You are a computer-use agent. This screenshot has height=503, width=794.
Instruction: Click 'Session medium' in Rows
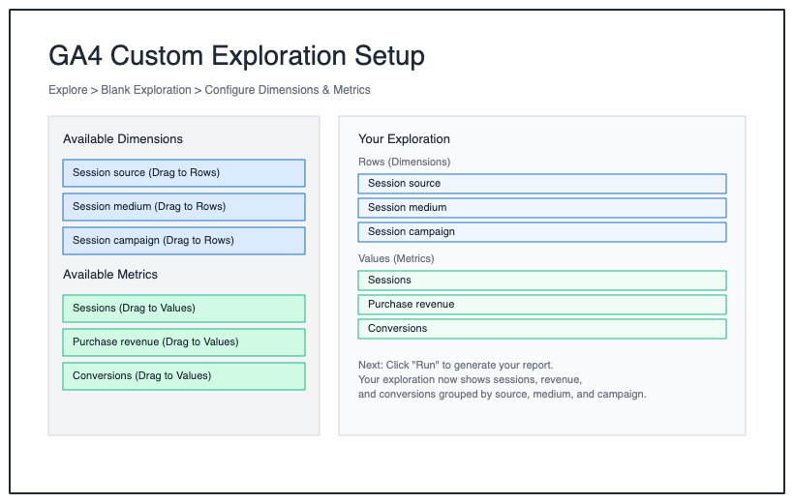point(542,208)
